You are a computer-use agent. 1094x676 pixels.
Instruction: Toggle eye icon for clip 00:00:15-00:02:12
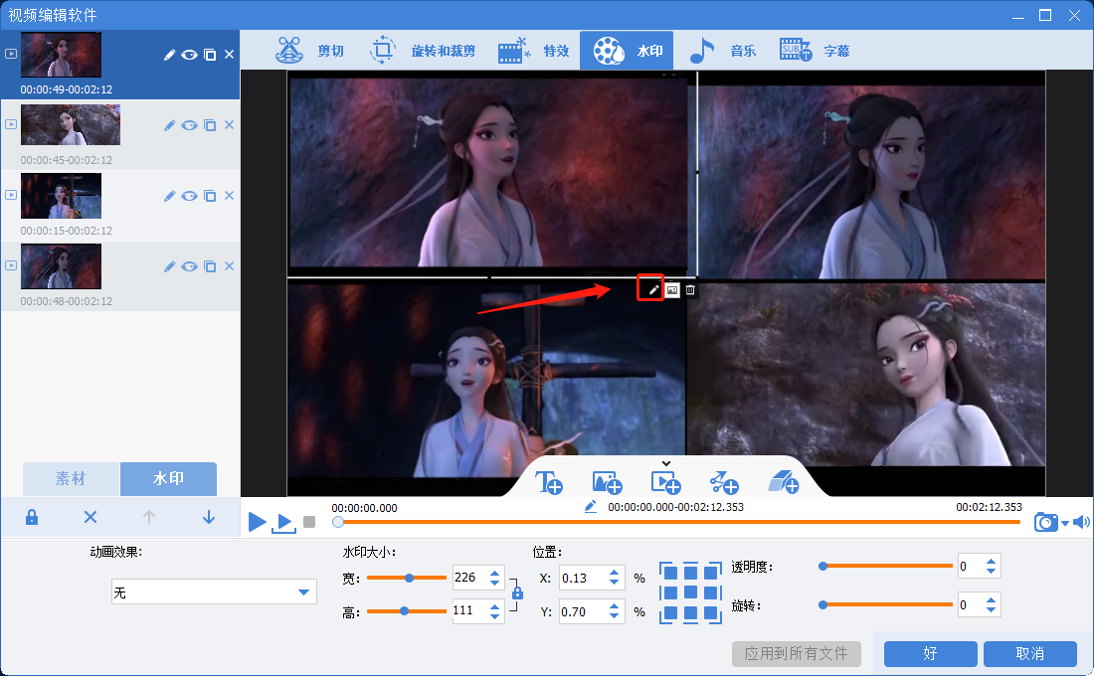click(189, 196)
